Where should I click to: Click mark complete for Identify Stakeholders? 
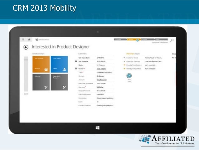coord(150,65)
